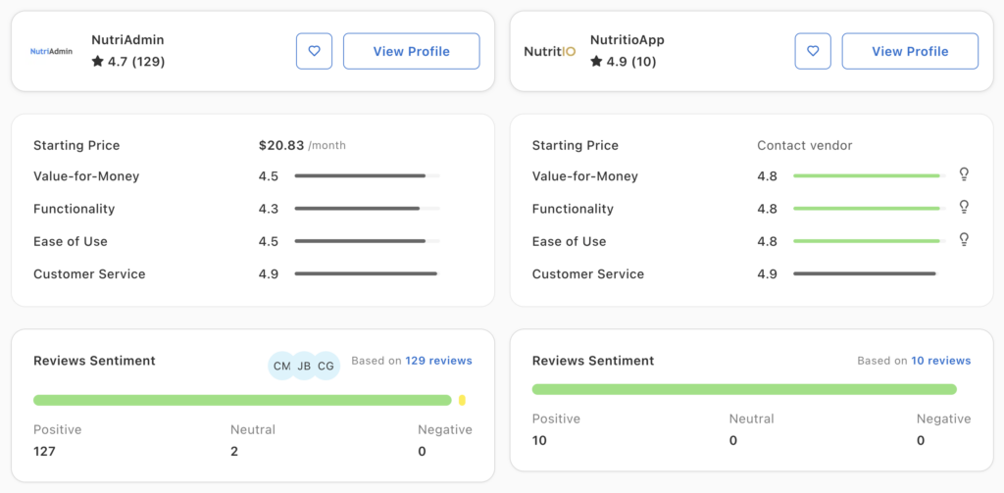Click the Functionality lightbulb icon for NutritioApp
This screenshot has width=1004, height=493.
pyautogui.click(x=964, y=207)
